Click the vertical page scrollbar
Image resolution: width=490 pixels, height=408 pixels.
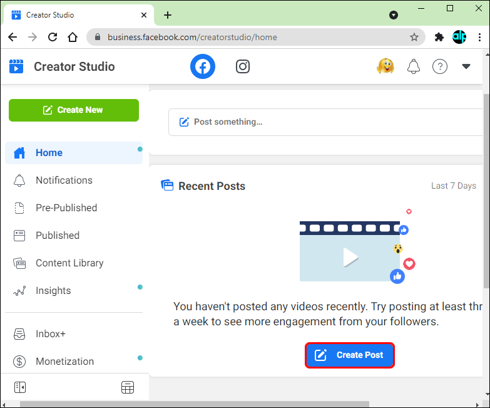click(x=486, y=191)
